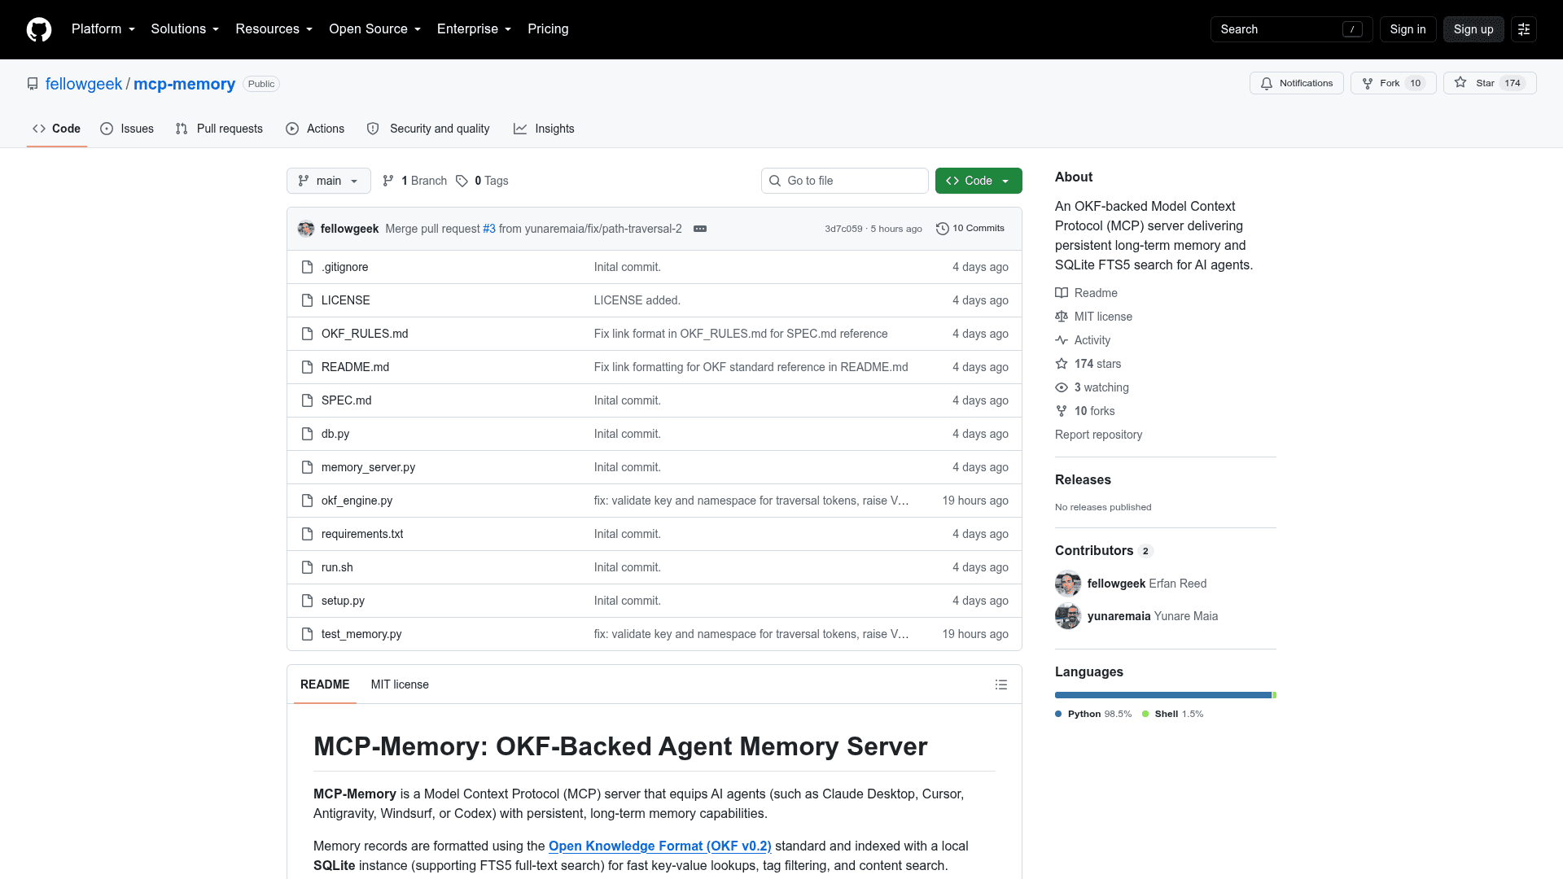Open the run.sh file
This screenshot has width=1563, height=879.
[337, 567]
